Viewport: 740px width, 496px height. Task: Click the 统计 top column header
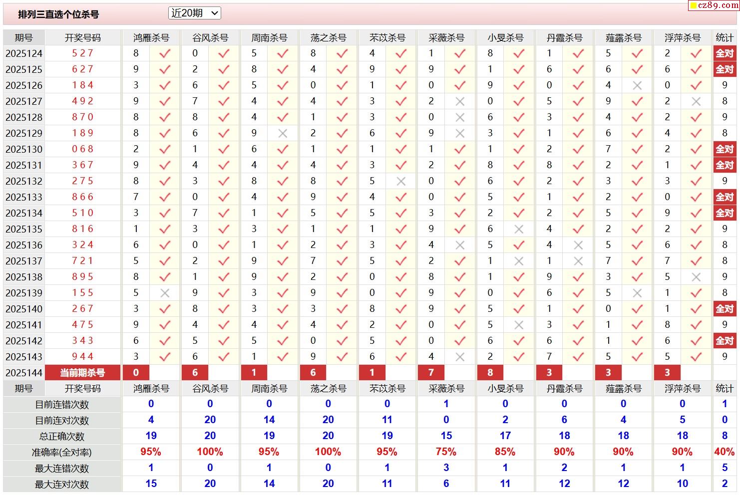pyautogui.click(x=725, y=38)
